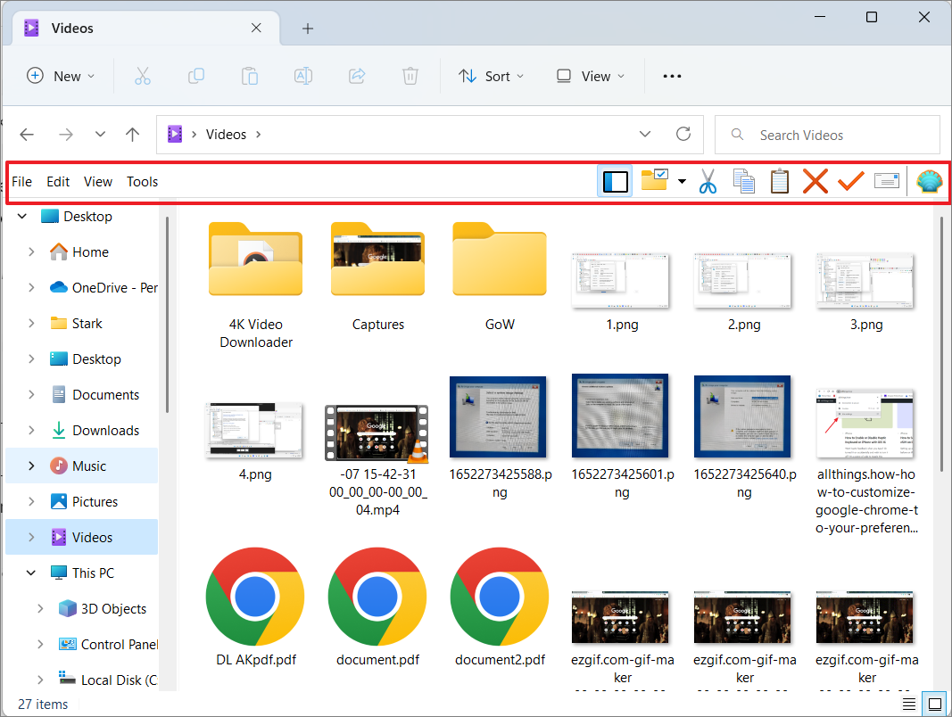Expand the arrow next to the folder icon
The width and height of the screenshot is (952, 717).
coord(682,181)
